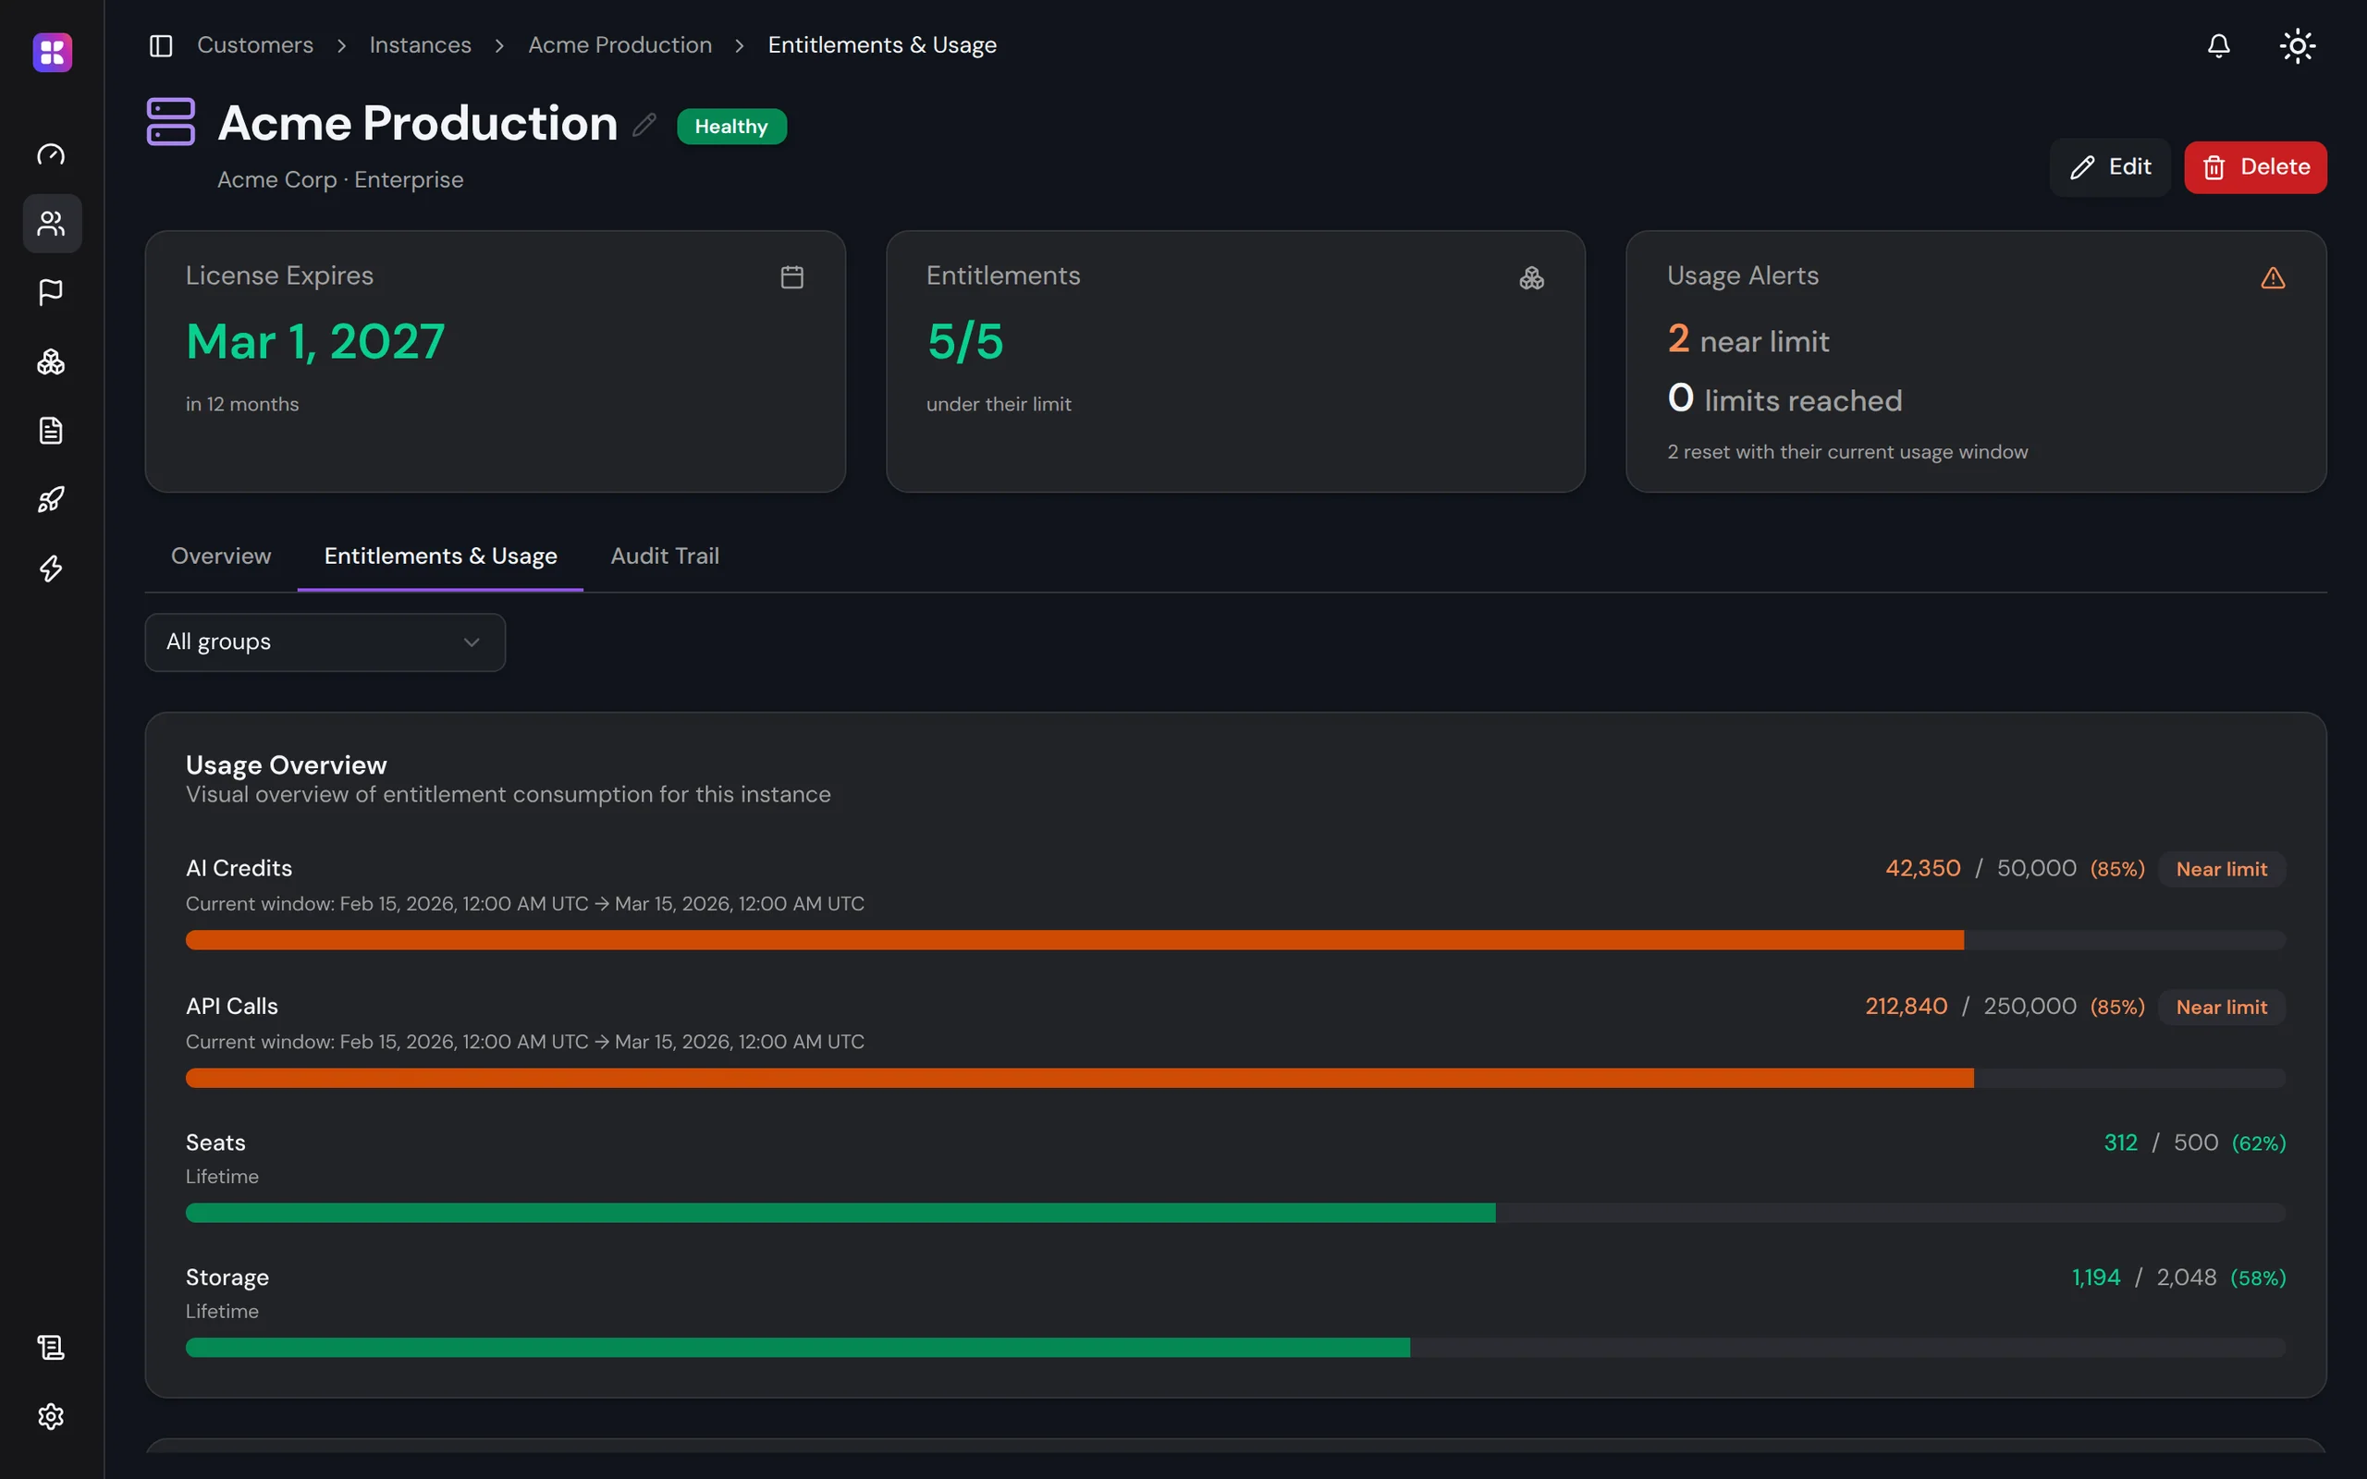Click the AI Credits usage progress bar
This screenshot has width=2367, height=1479.
(1235, 940)
